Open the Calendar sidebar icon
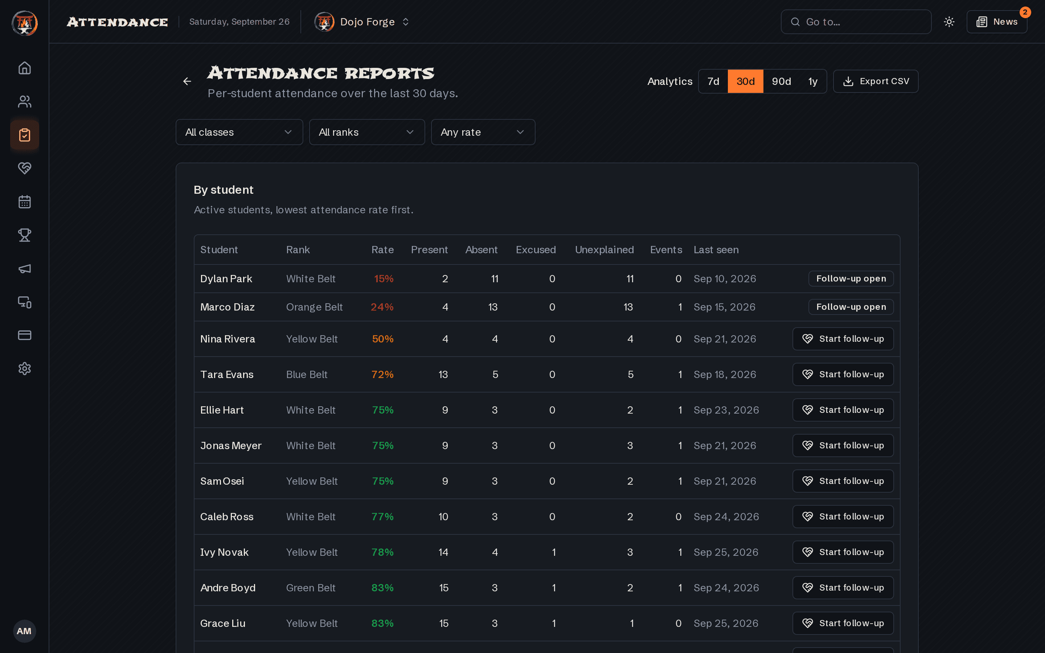The height and width of the screenshot is (653, 1045). point(25,202)
